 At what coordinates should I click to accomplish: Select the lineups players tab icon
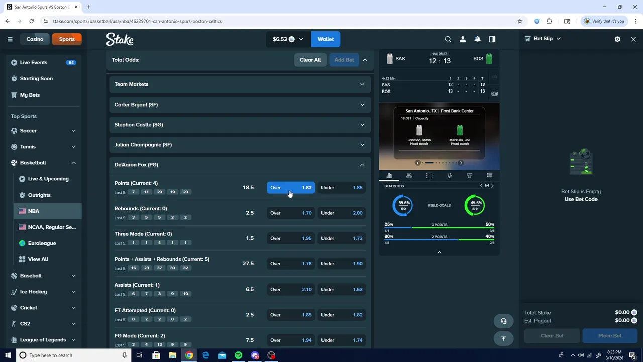(409, 175)
